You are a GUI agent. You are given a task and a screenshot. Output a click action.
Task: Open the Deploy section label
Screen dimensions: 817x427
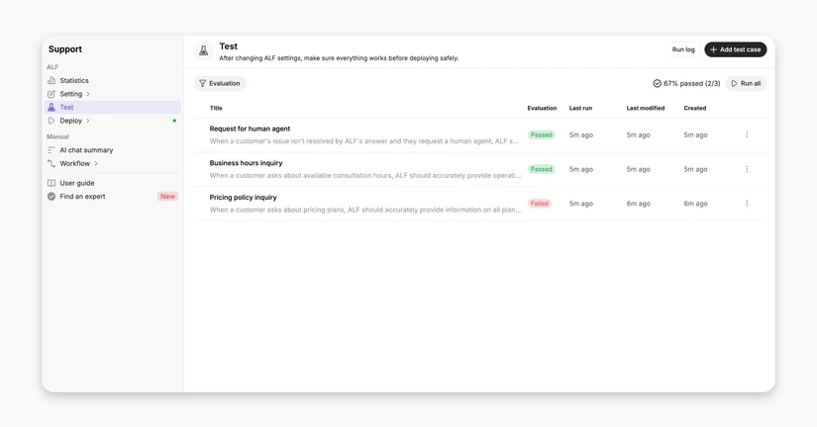[71, 121]
